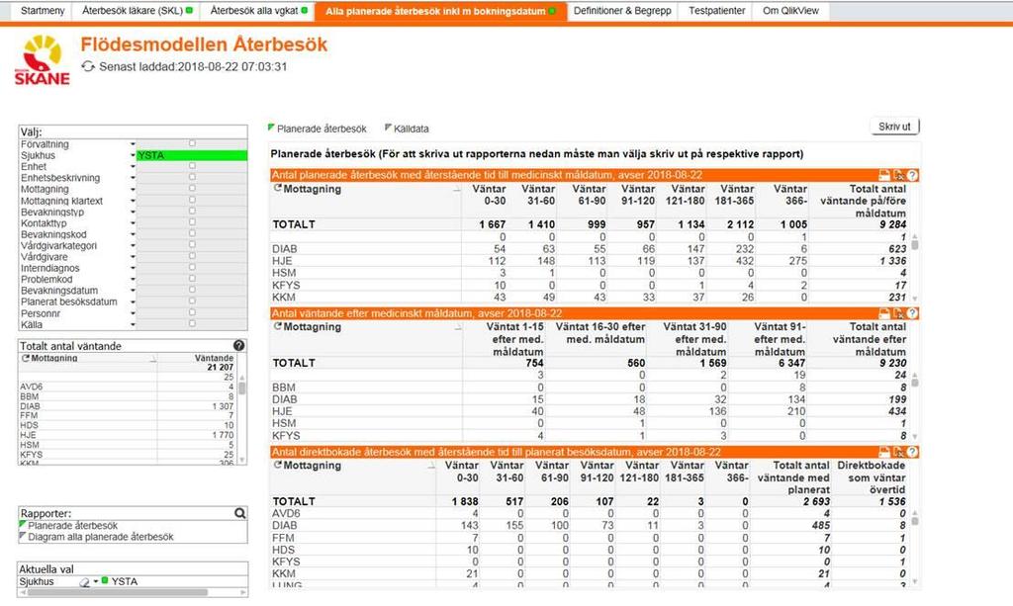The image size is (1013, 606).
Task: Click the green indicator on Återbesök läkare (SKL) tab
Action: tap(189, 10)
